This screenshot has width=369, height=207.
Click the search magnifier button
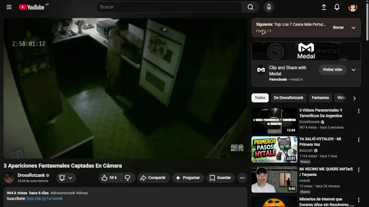[250, 7]
